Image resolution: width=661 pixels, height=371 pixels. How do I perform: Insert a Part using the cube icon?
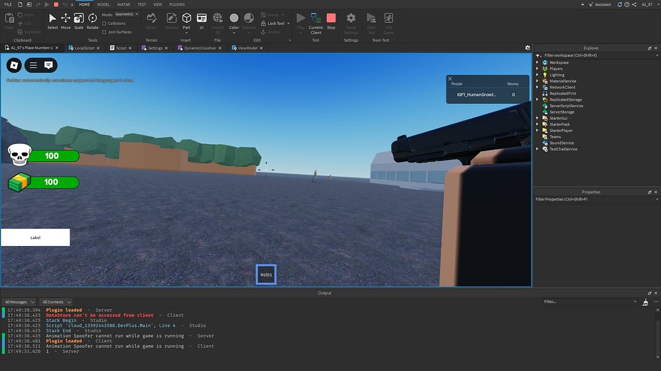coord(186,18)
